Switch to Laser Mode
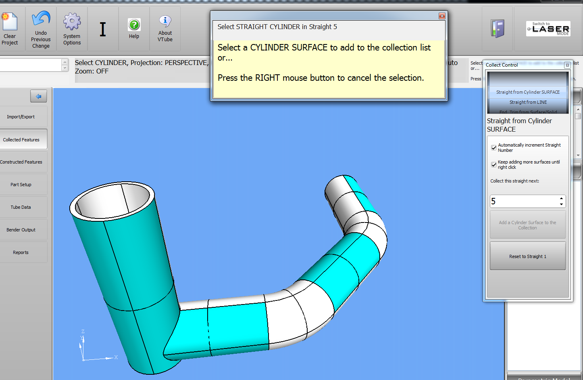 point(548,29)
